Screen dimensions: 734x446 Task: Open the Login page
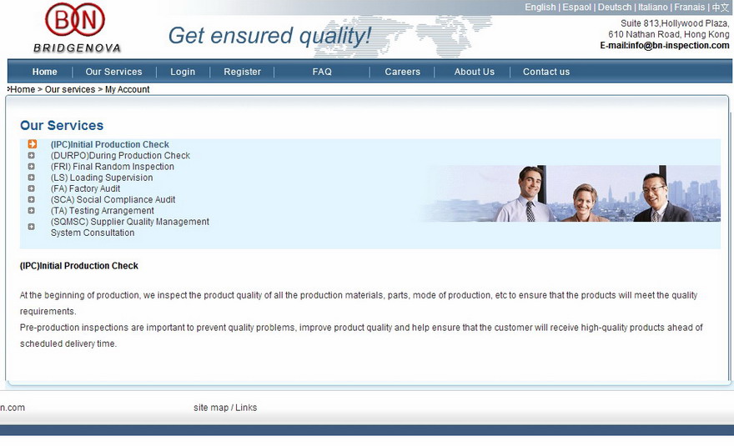tap(183, 72)
